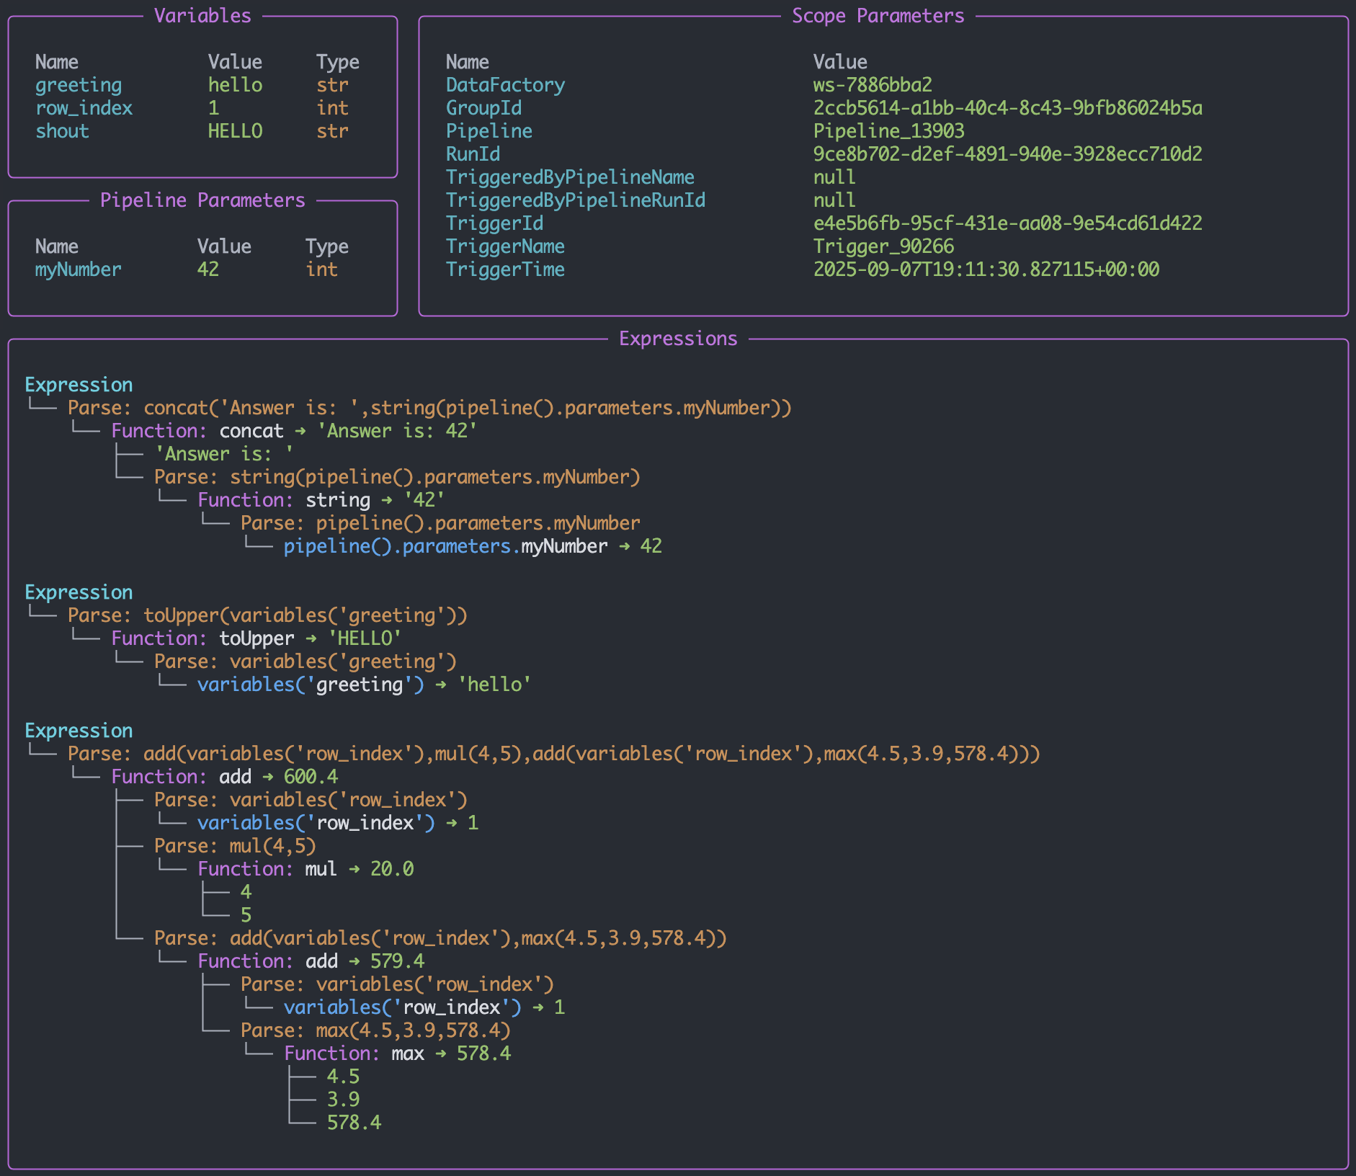Select the greeting variable row
Viewport: 1356px width, 1176px height.
tap(78, 84)
